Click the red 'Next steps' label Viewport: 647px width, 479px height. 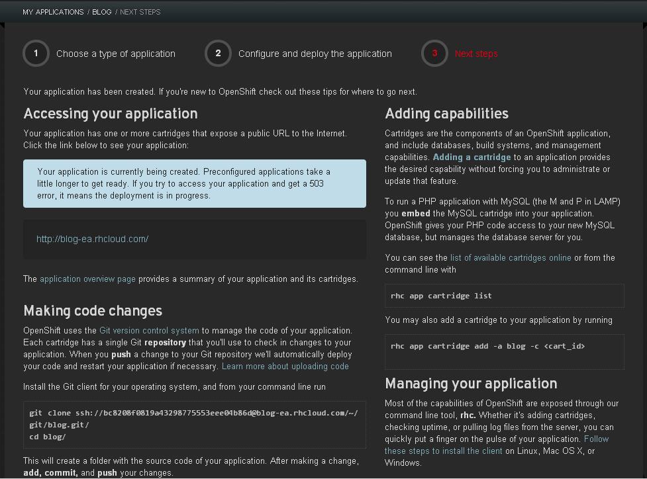pos(476,54)
